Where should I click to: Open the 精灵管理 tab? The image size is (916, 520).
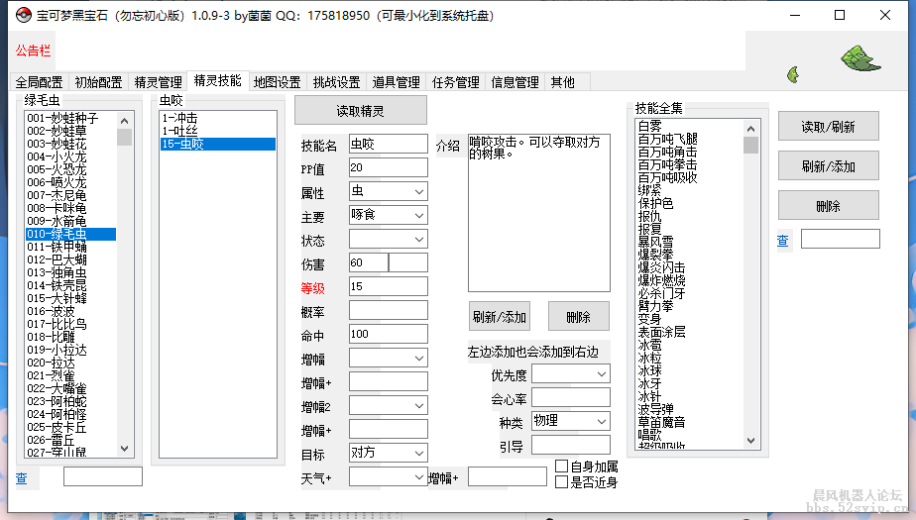158,82
